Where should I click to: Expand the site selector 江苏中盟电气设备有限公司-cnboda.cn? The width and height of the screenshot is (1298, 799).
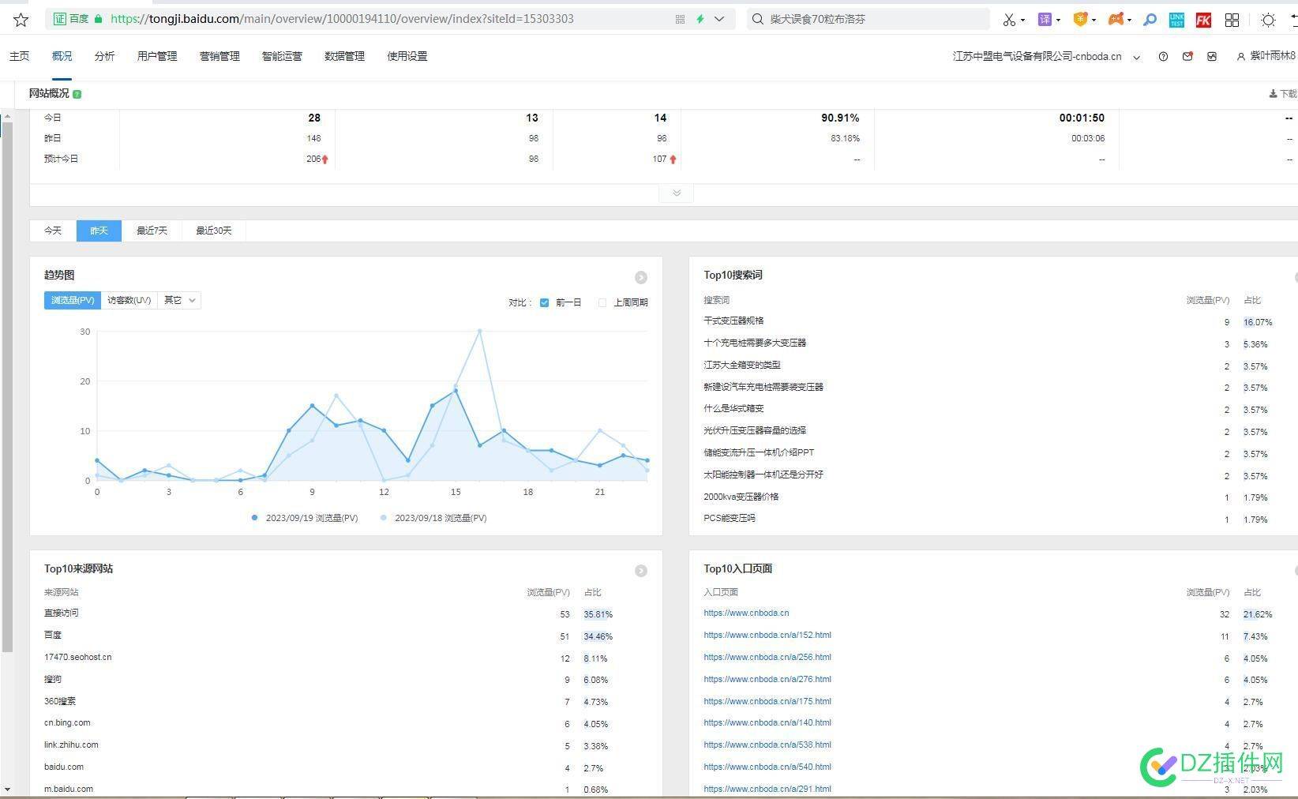click(x=1046, y=57)
